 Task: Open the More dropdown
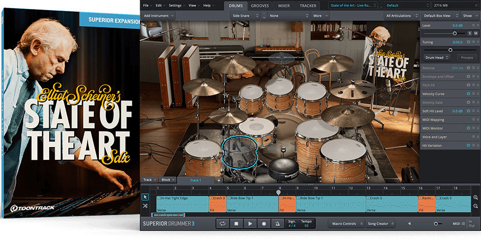click(x=320, y=16)
